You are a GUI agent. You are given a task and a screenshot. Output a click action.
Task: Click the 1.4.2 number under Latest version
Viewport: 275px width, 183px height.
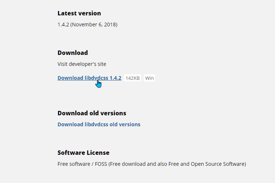tap(63, 25)
